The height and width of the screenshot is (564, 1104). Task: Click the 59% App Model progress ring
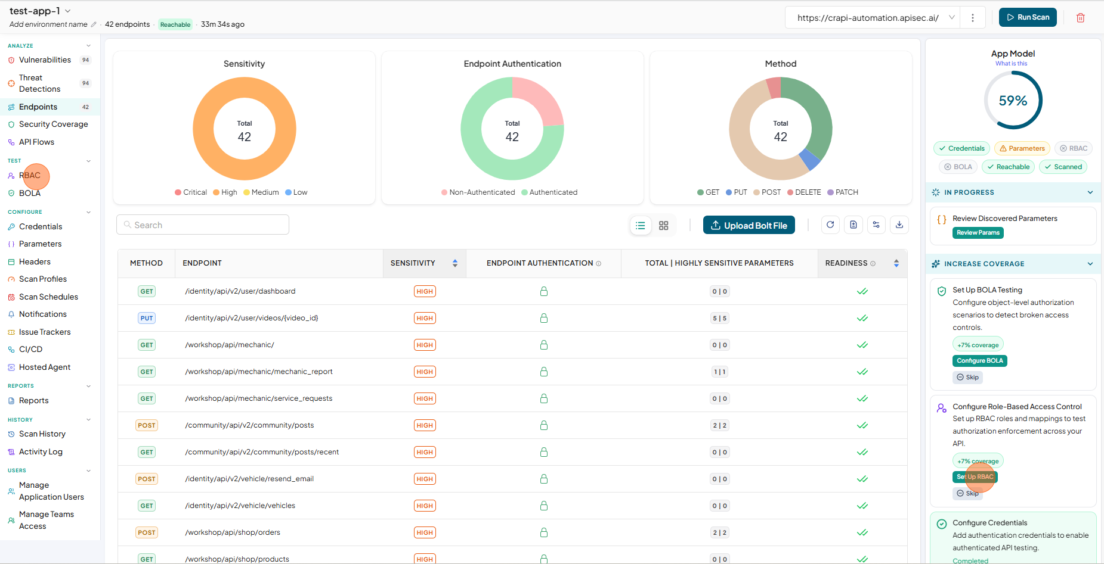[1013, 100]
